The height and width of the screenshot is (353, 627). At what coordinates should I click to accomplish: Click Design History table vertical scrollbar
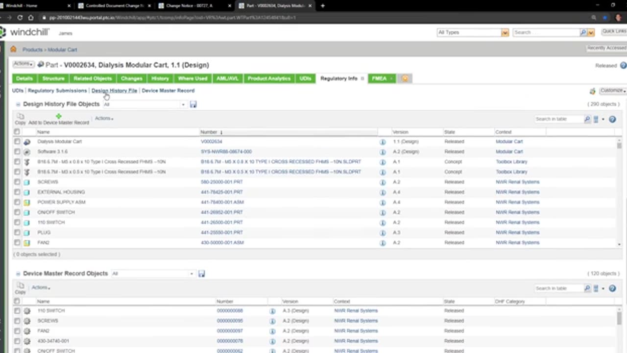click(x=619, y=191)
